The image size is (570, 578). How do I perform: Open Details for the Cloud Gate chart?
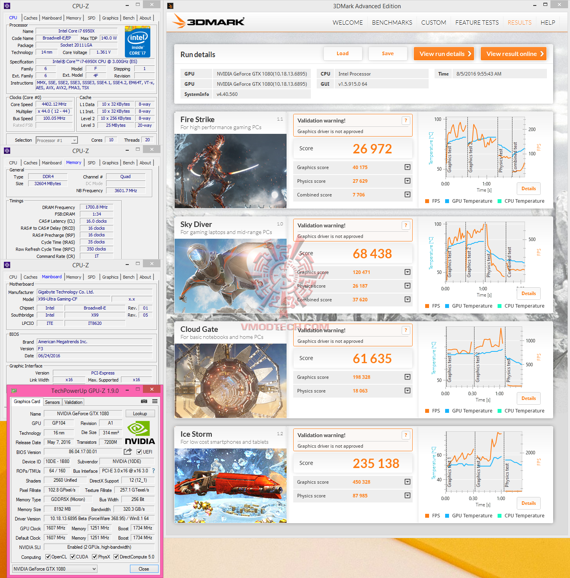coord(529,398)
